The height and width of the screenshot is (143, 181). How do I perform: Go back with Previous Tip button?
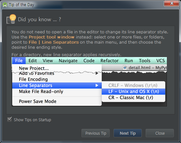[x=96, y=133]
